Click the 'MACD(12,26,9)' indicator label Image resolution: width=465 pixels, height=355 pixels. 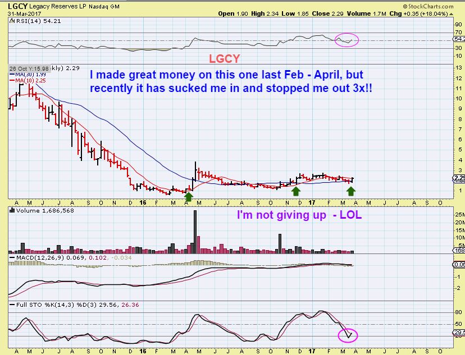(x=40, y=257)
